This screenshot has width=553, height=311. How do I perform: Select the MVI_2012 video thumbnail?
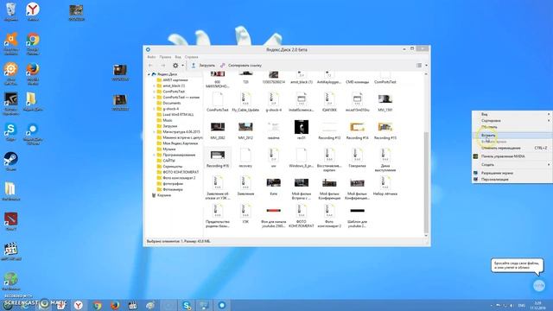click(245, 130)
